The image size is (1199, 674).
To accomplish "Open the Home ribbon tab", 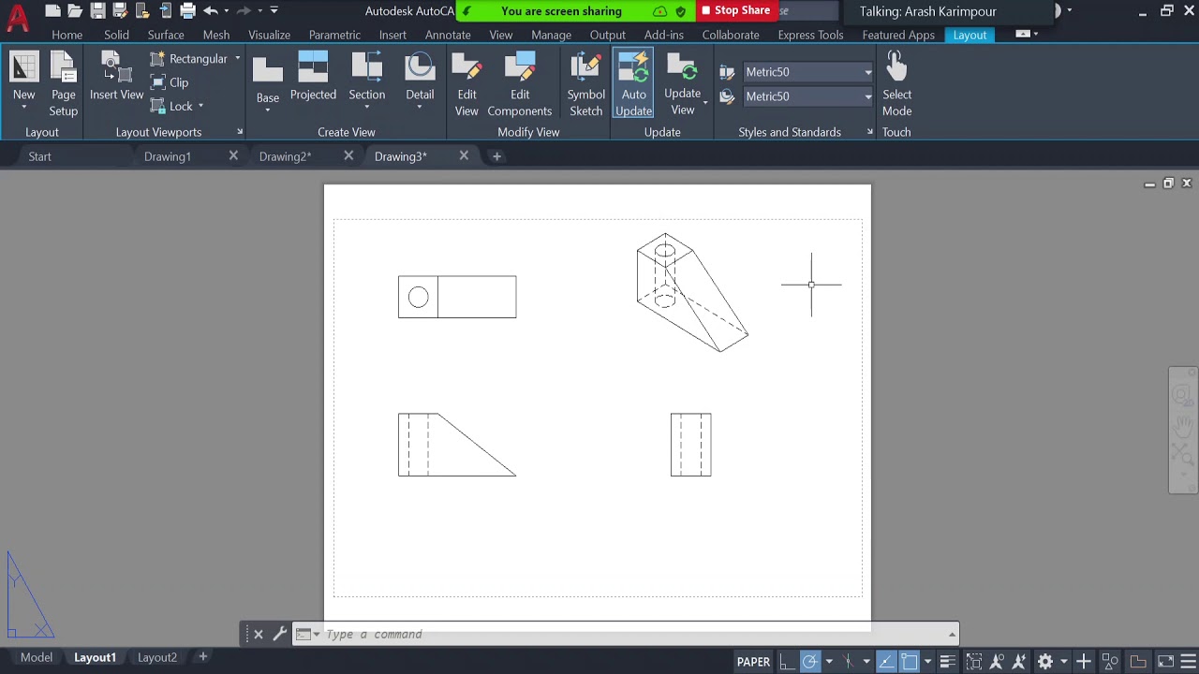I will pyautogui.click(x=67, y=35).
